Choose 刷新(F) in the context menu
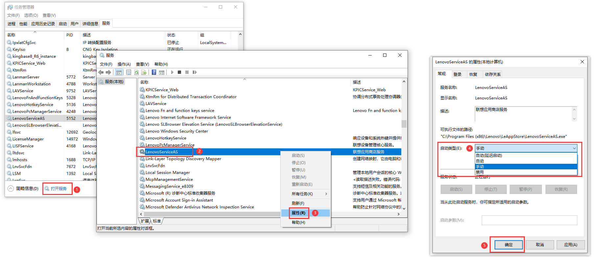The image size is (604, 278). tap(306, 203)
